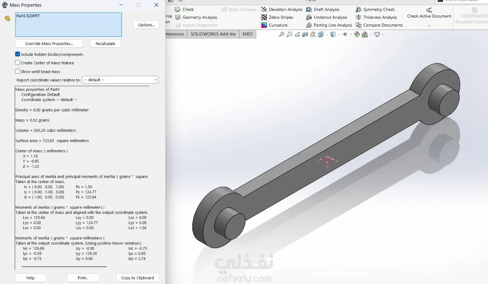Image resolution: width=488 pixels, height=284 pixels.
Task: Expand the Check Active Document dropdown arrow
Action: [x=429, y=26]
